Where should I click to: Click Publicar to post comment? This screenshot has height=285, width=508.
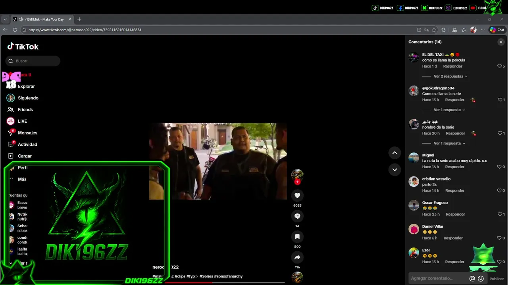click(496, 279)
